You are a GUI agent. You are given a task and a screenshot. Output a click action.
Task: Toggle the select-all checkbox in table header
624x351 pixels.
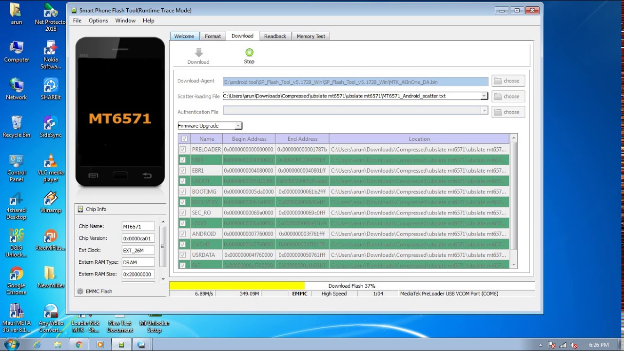(184, 139)
